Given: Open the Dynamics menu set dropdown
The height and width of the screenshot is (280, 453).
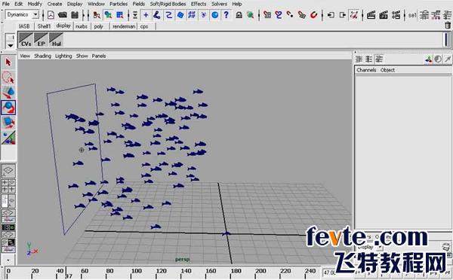Looking at the screenshot, I should (22, 14).
